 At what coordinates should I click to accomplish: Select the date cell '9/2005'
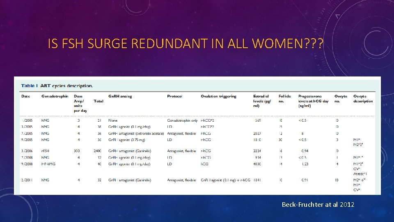[x=27, y=140]
